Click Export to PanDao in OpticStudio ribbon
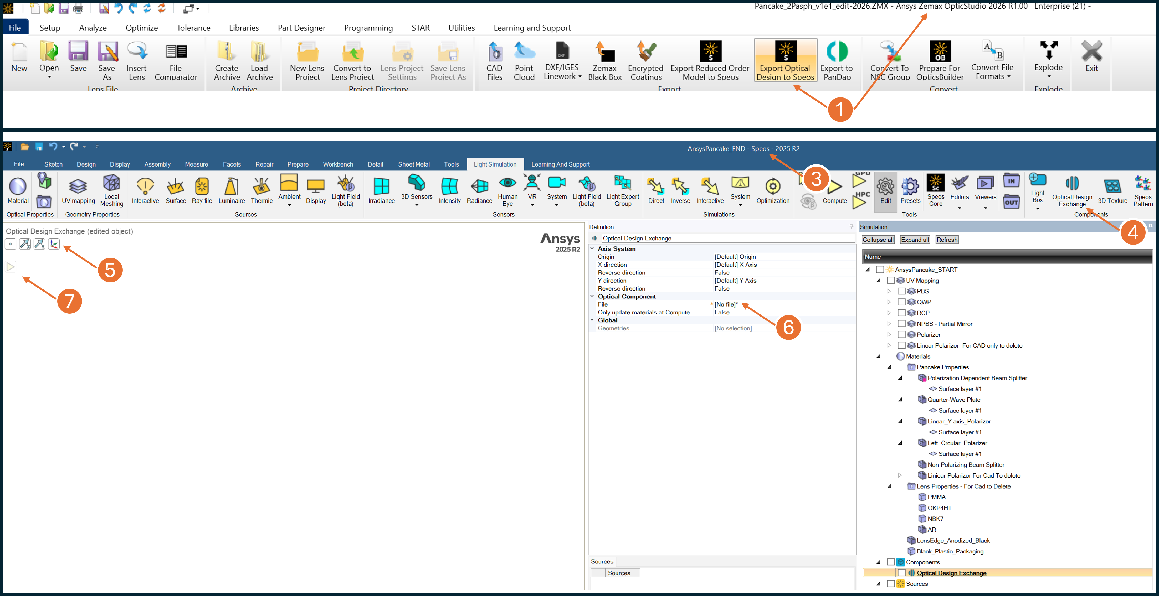The width and height of the screenshot is (1159, 596). point(837,60)
